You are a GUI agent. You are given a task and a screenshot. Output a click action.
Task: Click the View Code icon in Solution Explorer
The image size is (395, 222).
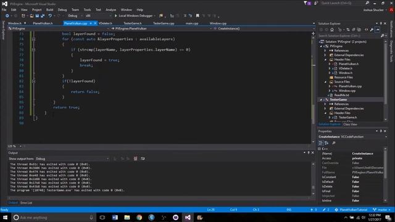click(x=366, y=30)
